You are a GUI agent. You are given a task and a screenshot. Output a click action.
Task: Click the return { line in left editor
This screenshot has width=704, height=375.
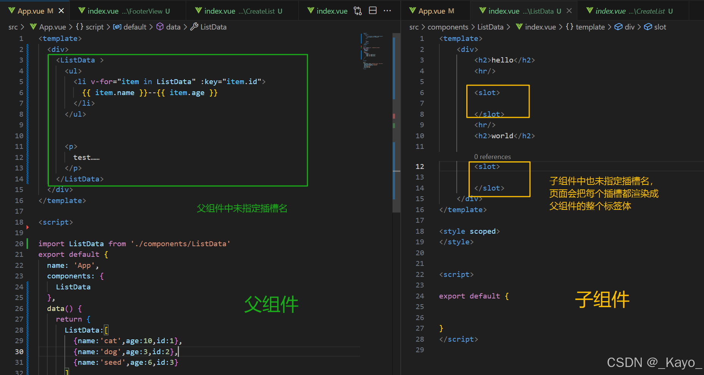[x=73, y=319]
